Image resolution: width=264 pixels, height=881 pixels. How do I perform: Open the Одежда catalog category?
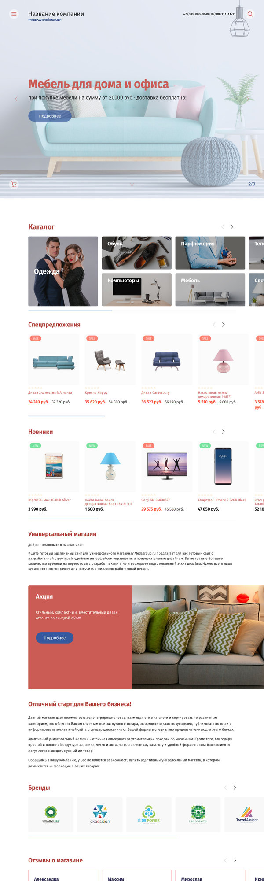coord(63,271)
